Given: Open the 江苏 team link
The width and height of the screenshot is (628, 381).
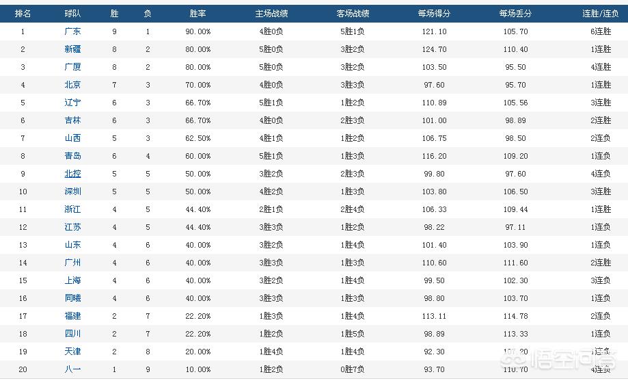Looking at the screenshot, I should 73,227.
